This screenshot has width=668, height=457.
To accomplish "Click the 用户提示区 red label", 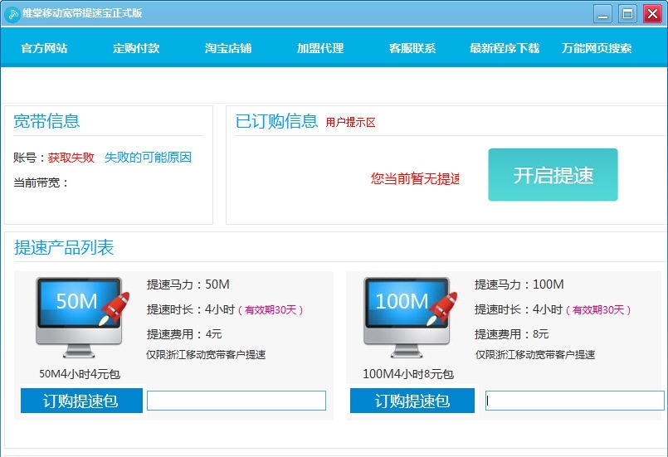I will tap(350, 123).
